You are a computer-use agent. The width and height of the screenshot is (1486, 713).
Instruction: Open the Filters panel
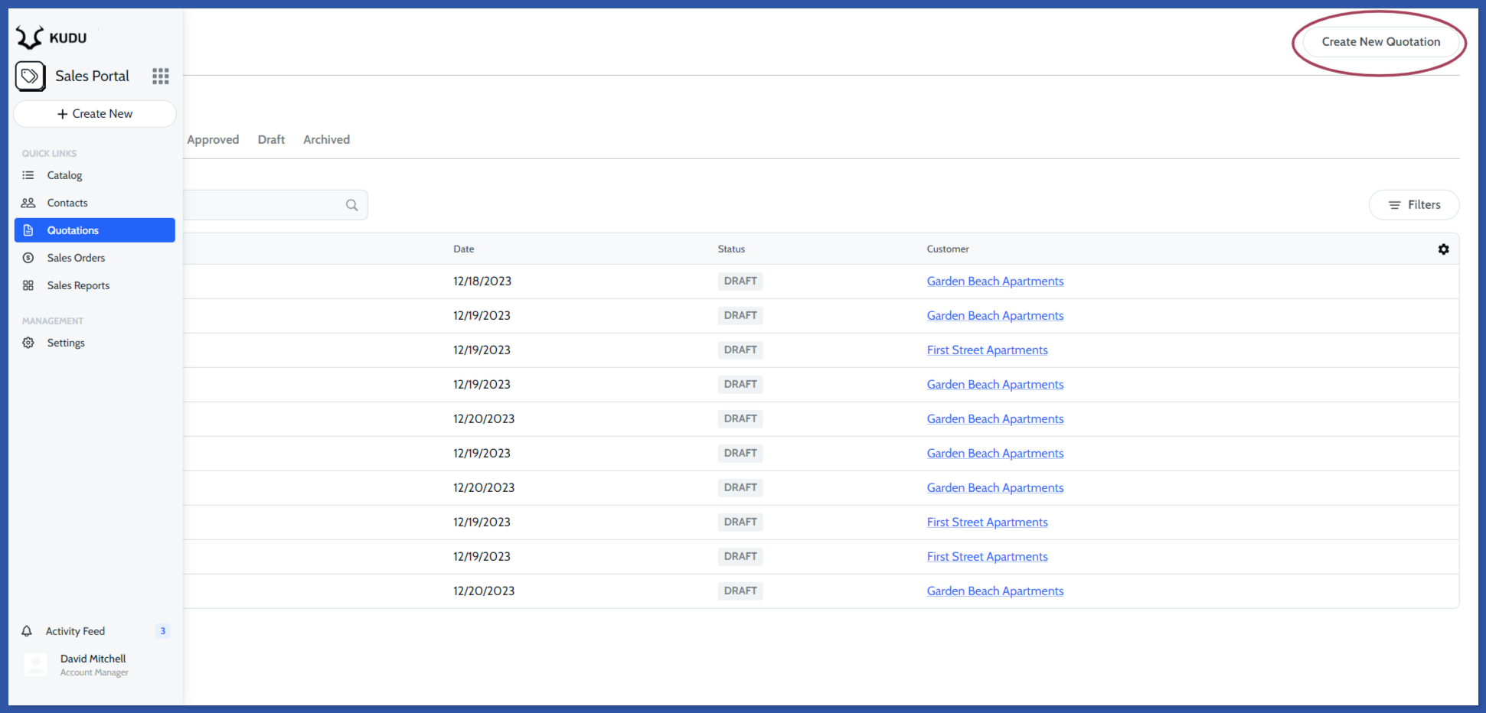(x=1414, y=205)
